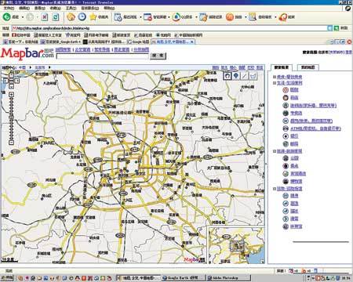
Task: Switch to the Google 地图 browser tab
Action: (138, 42)
